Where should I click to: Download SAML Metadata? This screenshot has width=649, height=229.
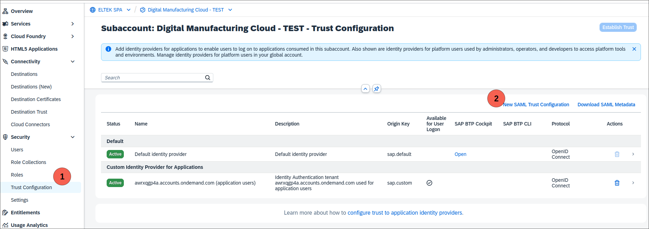(x=606, y=105)
